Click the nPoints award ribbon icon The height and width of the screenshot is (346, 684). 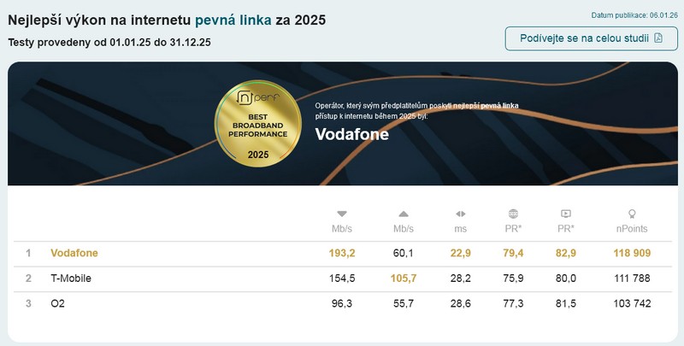point(632,214)
